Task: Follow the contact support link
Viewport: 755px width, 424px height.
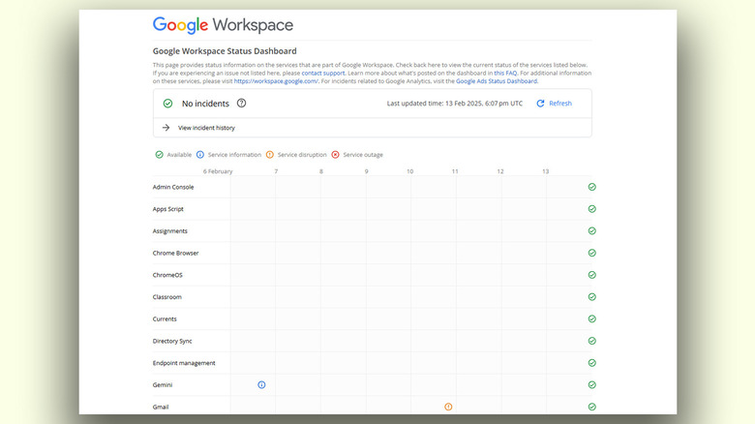Action: [323, 74]
